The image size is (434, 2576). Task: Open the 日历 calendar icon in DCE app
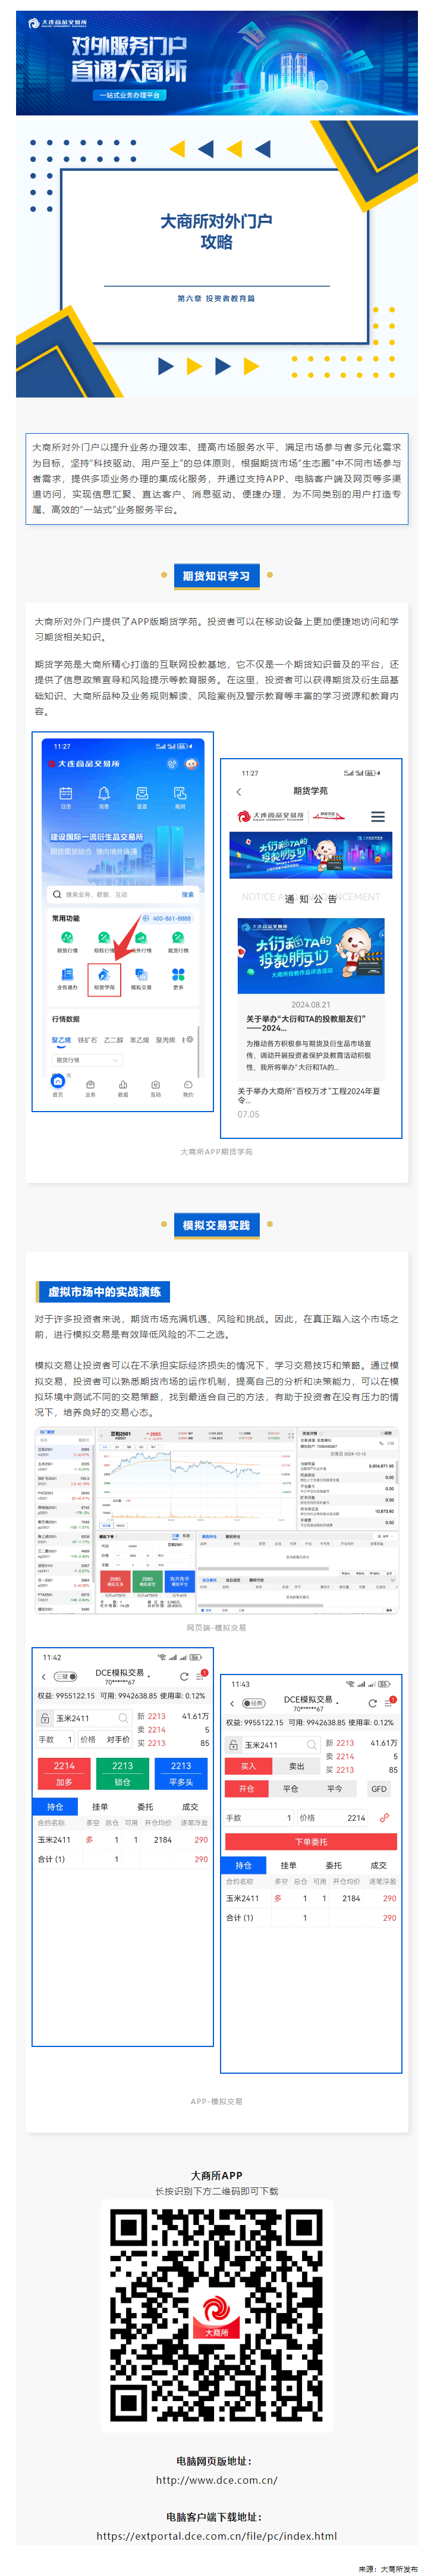tap(66, 796)
